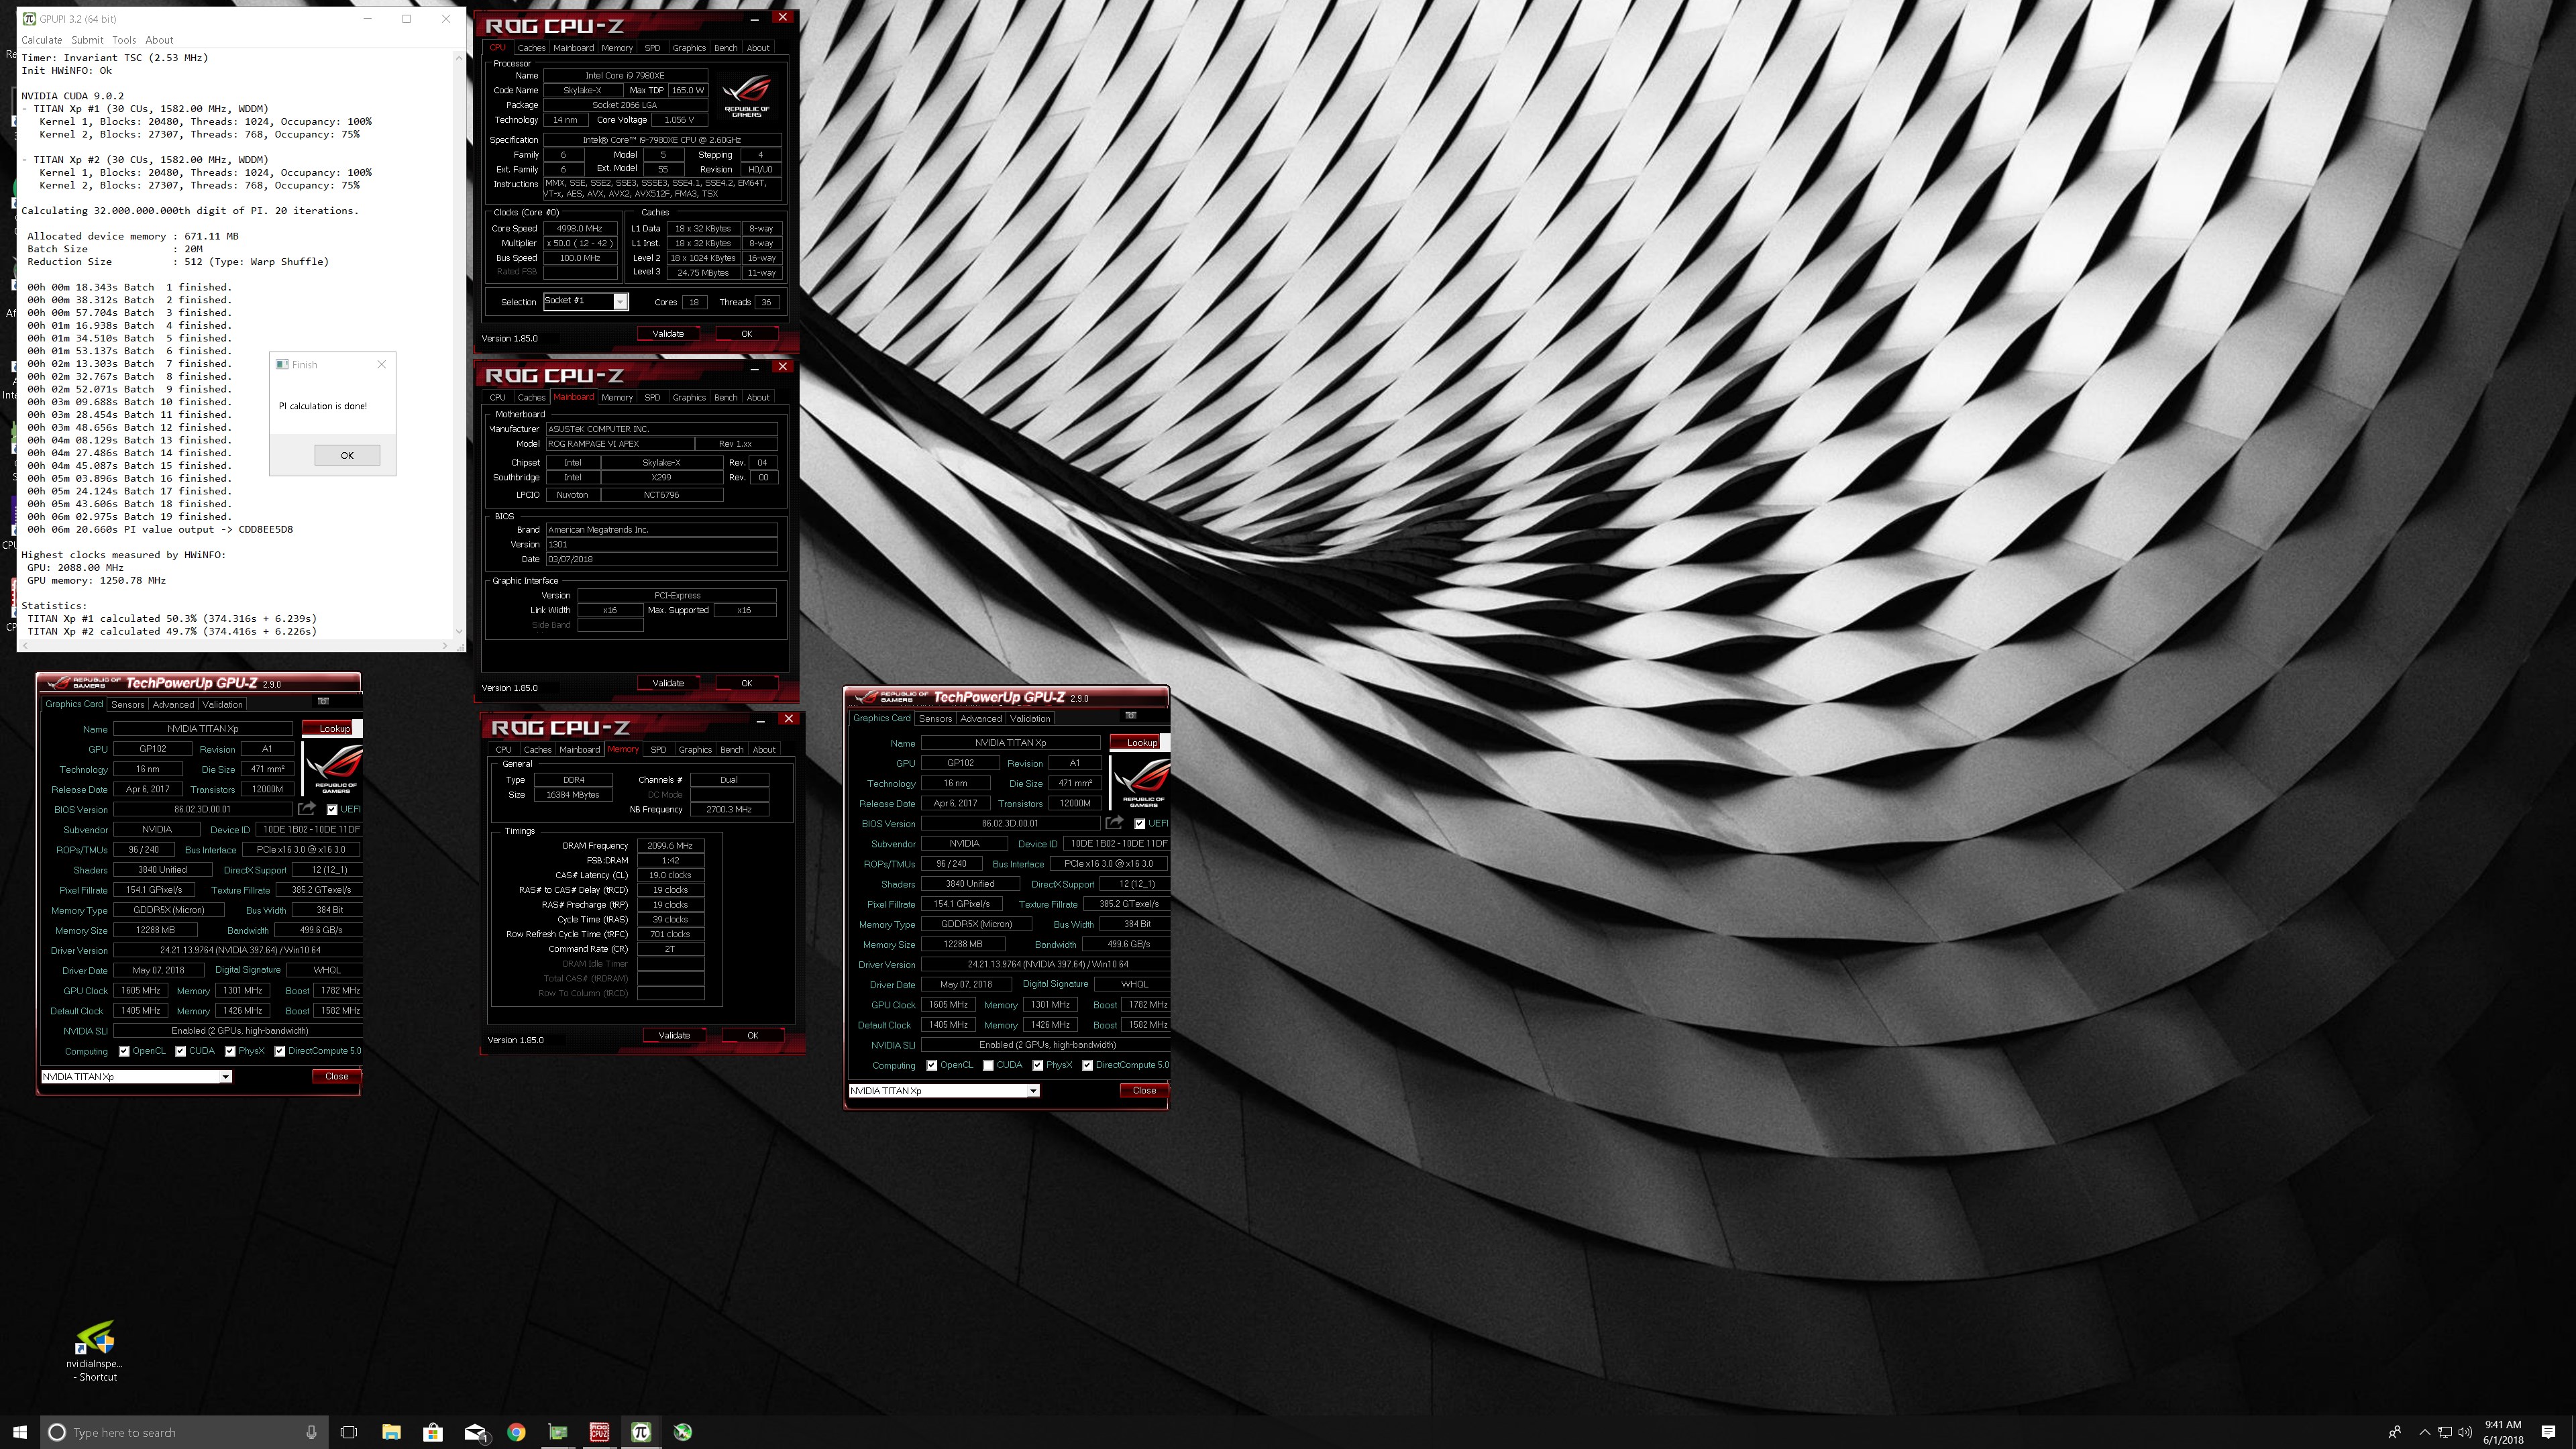Click the screenshot camera icon in left GPU-Z
2576x1449 pixels.
tap(323, 701)
